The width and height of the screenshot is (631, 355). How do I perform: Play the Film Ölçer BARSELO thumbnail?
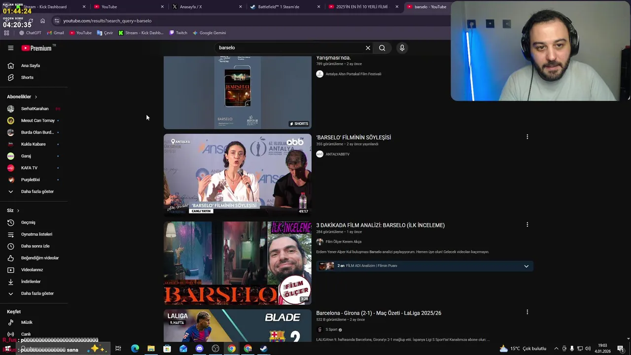pos(238,263)
